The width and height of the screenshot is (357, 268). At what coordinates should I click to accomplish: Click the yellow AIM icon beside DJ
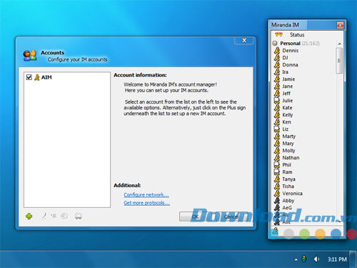tap(277, 58)
